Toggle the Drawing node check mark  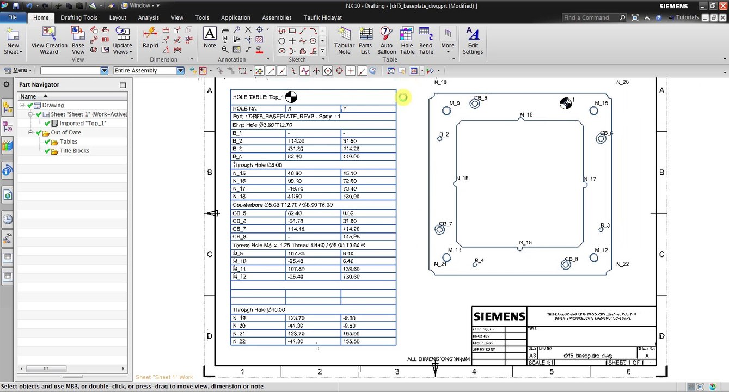tap(30, 105)
